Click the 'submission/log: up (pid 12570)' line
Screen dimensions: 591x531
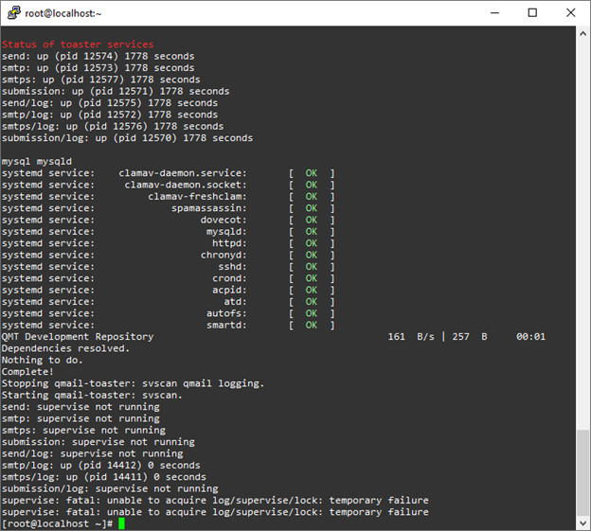(128, 138)
